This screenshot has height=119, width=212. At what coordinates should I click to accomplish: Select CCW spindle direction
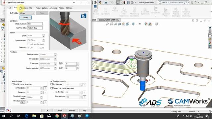point(38,48)
